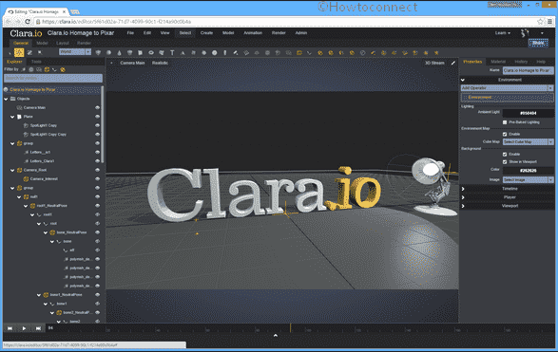
Task: Click the arrow pointer icon at toolbar start
Action: click(x=10, y=52)
